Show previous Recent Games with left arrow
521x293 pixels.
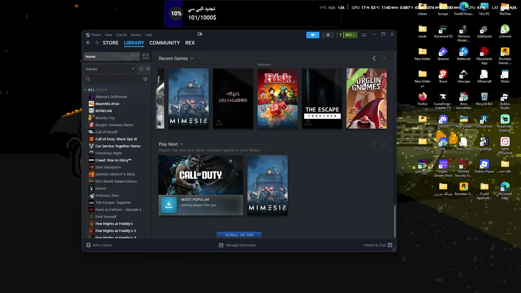[x=374, y=59]
